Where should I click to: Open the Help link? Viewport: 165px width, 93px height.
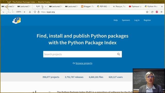tap(115, 20)
